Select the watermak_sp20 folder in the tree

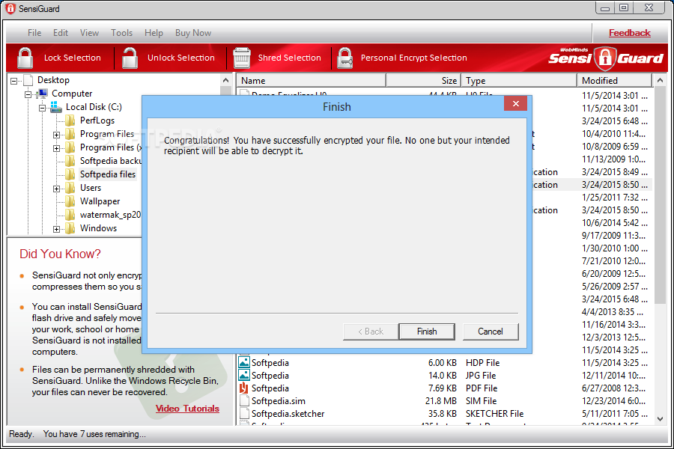(111, 215)
